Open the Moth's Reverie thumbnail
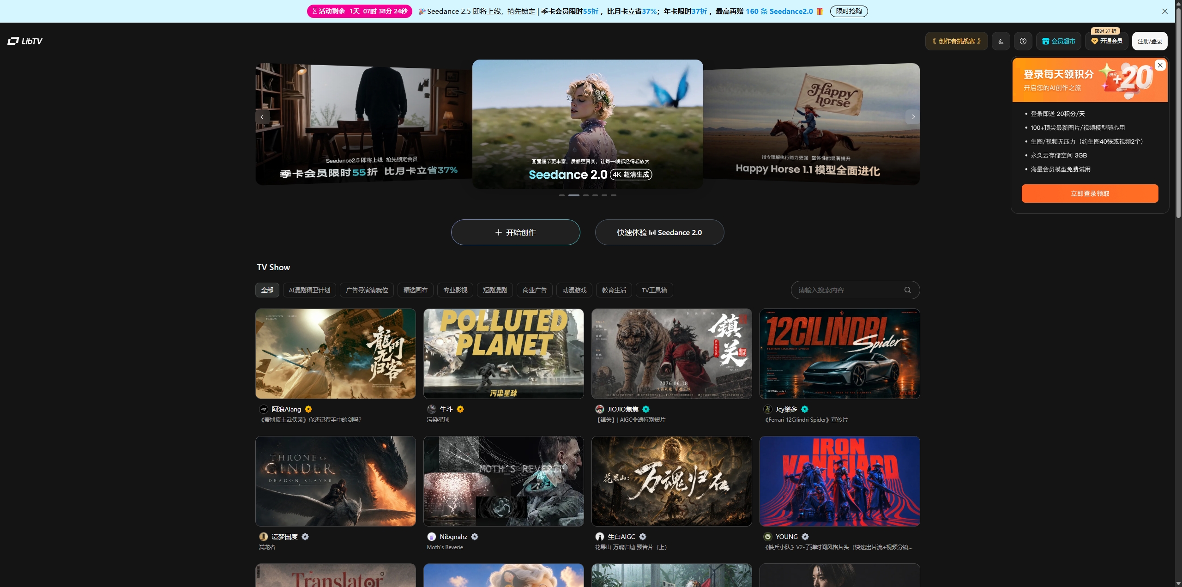Viewport: 1182px width, 587px height. (x=504, y=481)
